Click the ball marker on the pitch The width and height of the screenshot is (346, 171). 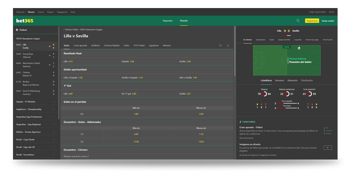pos(299,48)
